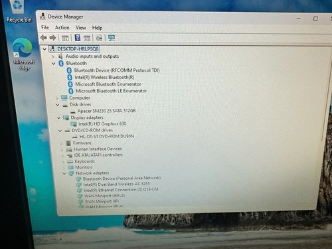Click the Human Interface Devices icon
332x249 pixels.
pyautogui.click(x=69, y=149)
